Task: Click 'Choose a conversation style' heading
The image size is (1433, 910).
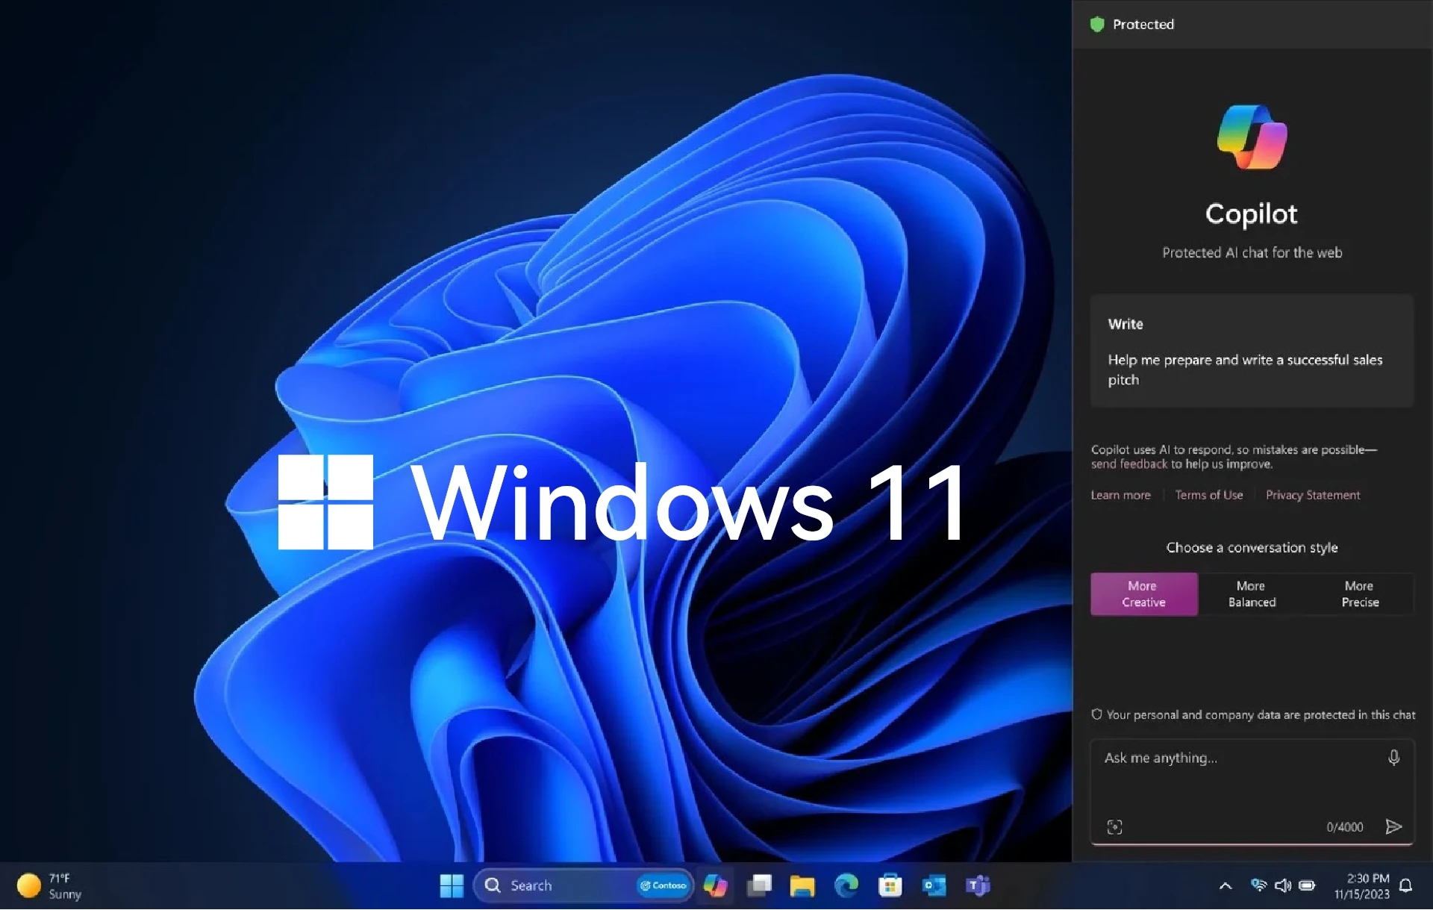Action: point(1252,548)
